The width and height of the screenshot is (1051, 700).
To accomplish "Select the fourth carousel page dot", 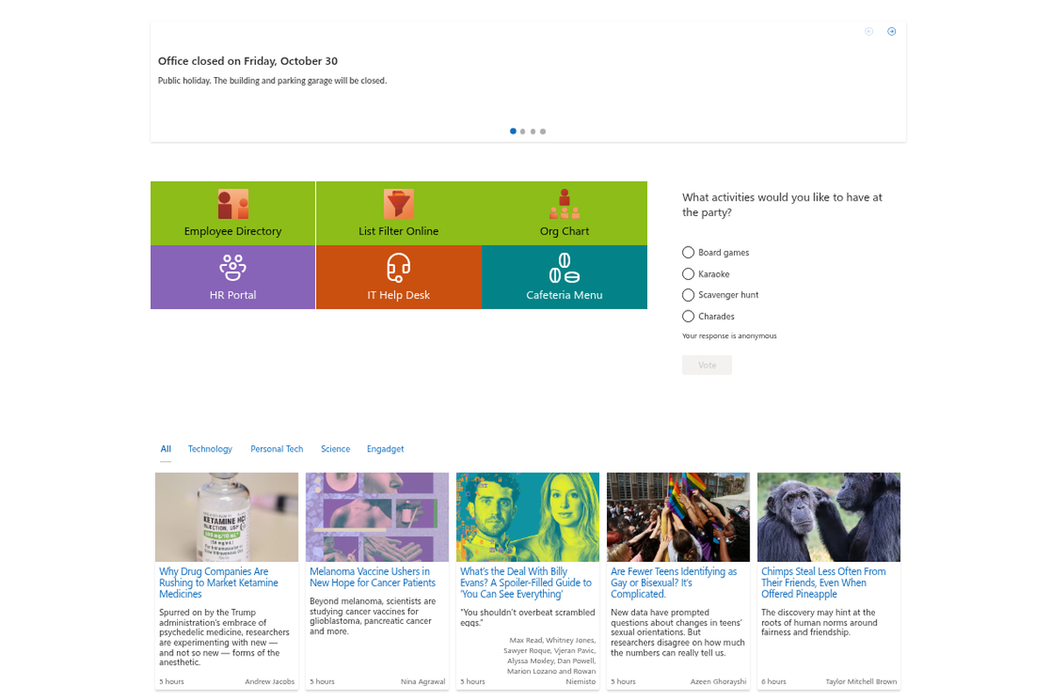I will click(543, 131).
